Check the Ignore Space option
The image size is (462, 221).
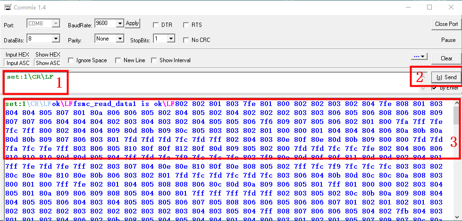(71, 60)
